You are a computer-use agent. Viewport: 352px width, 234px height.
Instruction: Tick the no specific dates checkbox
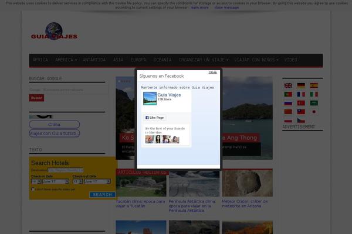pos(33,189)
